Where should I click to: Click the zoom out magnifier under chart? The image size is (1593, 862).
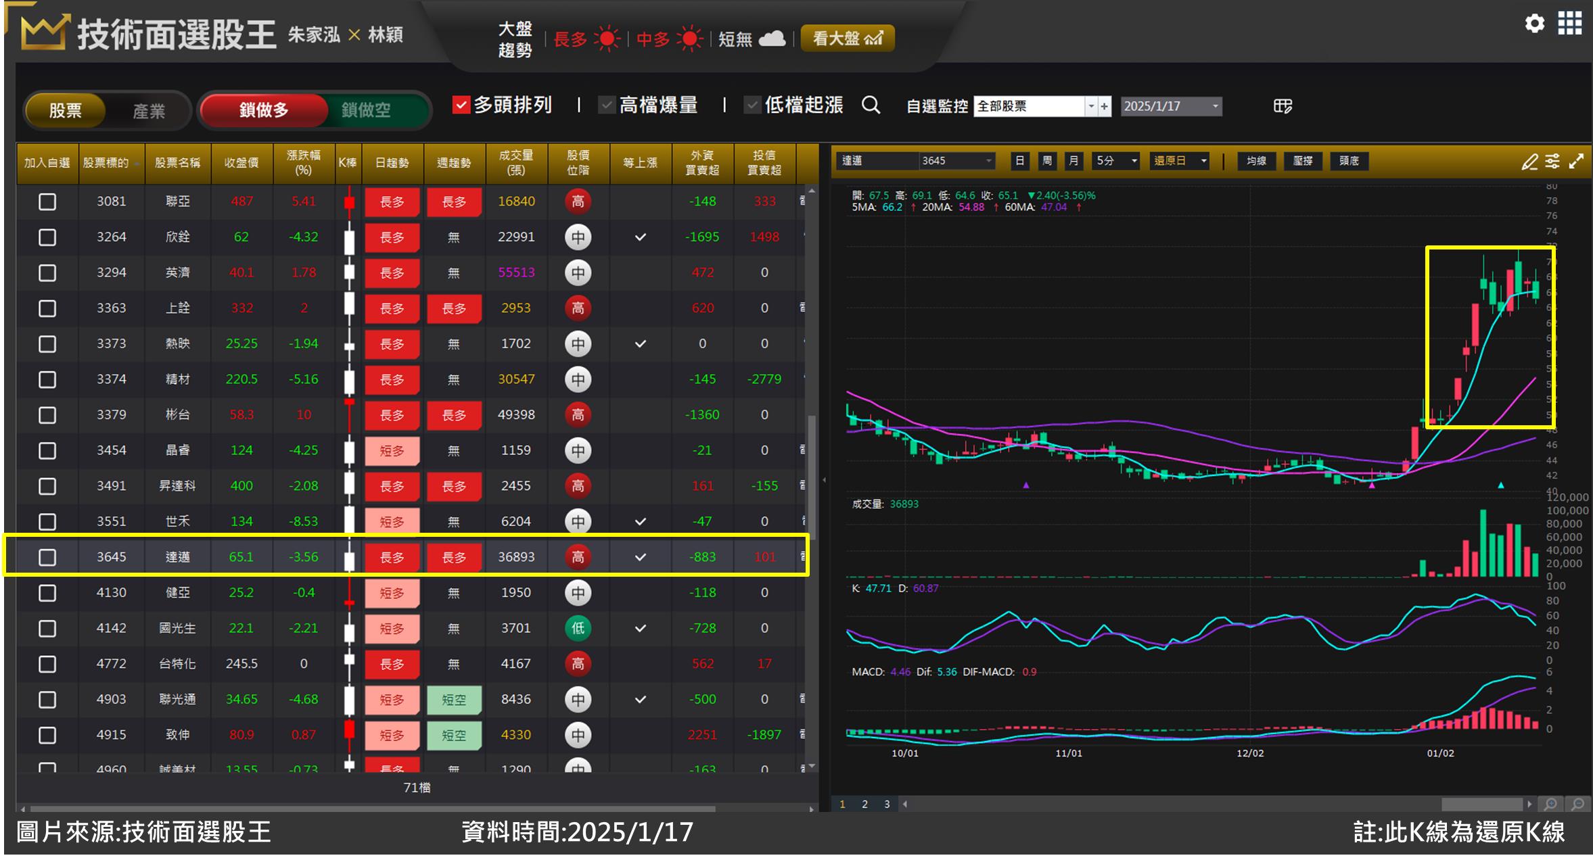point(1577,804)
